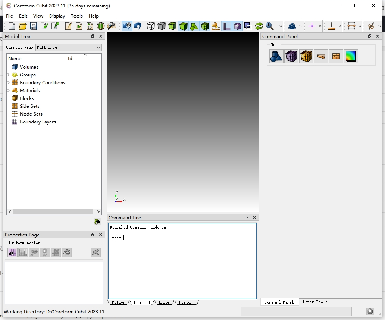Switch to the History tab

pyautogui.click(x=187, y=302)
